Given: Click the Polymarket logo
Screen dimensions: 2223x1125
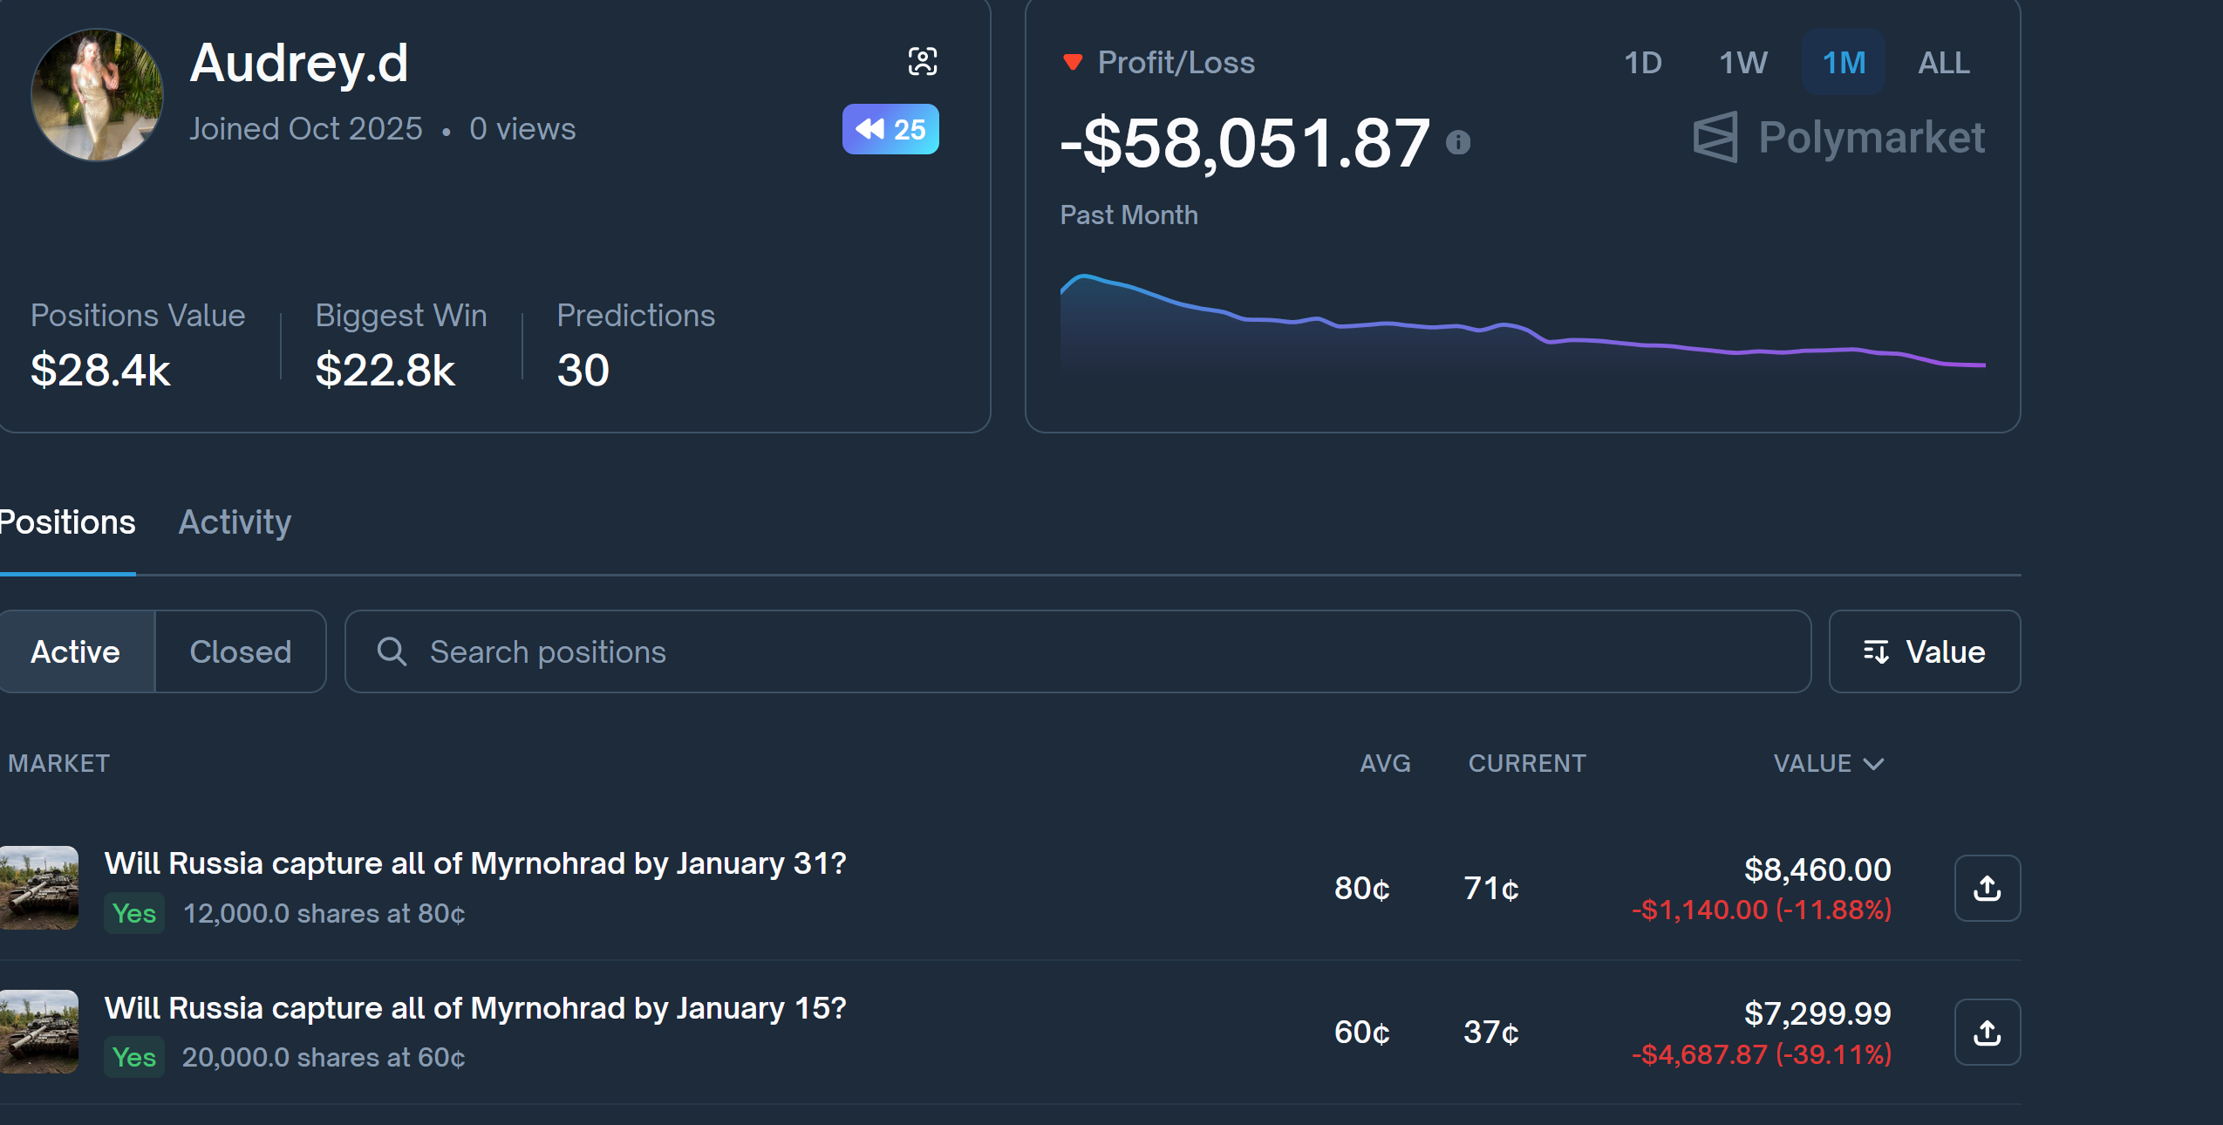Looking at the screenshot, I should (x=1838, y=138).
